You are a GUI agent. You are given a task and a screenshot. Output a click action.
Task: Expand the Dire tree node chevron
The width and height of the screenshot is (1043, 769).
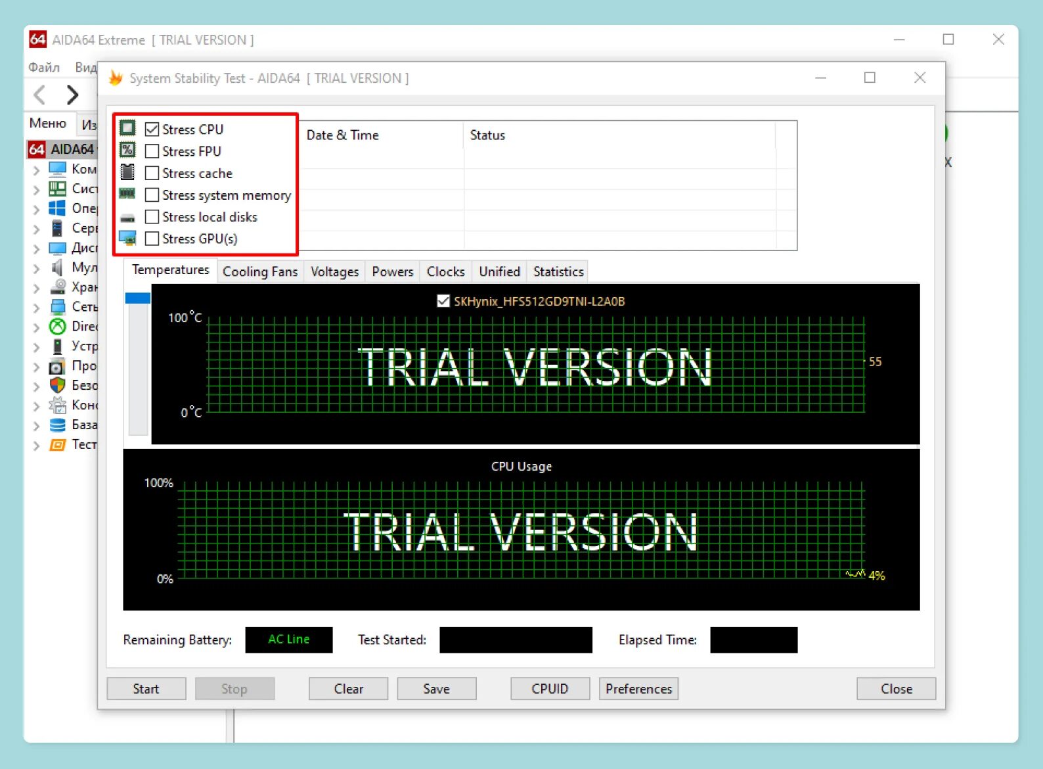36,327
